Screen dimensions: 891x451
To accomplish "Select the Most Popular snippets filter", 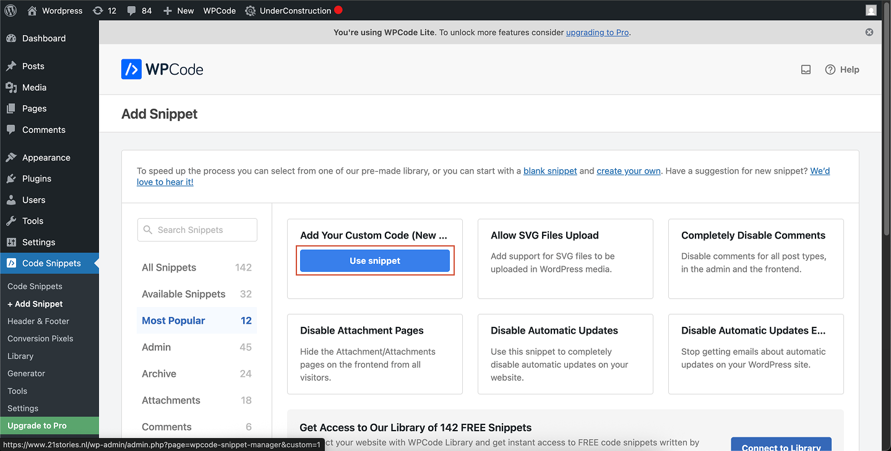I will pos(173,320).
